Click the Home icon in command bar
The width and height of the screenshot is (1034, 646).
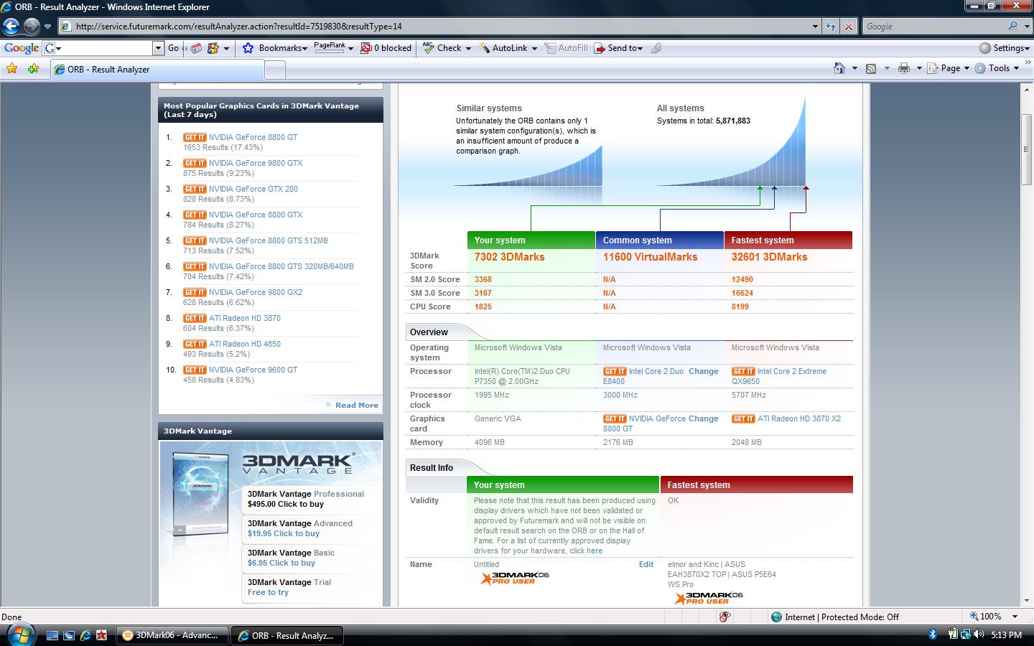point(839,68)
